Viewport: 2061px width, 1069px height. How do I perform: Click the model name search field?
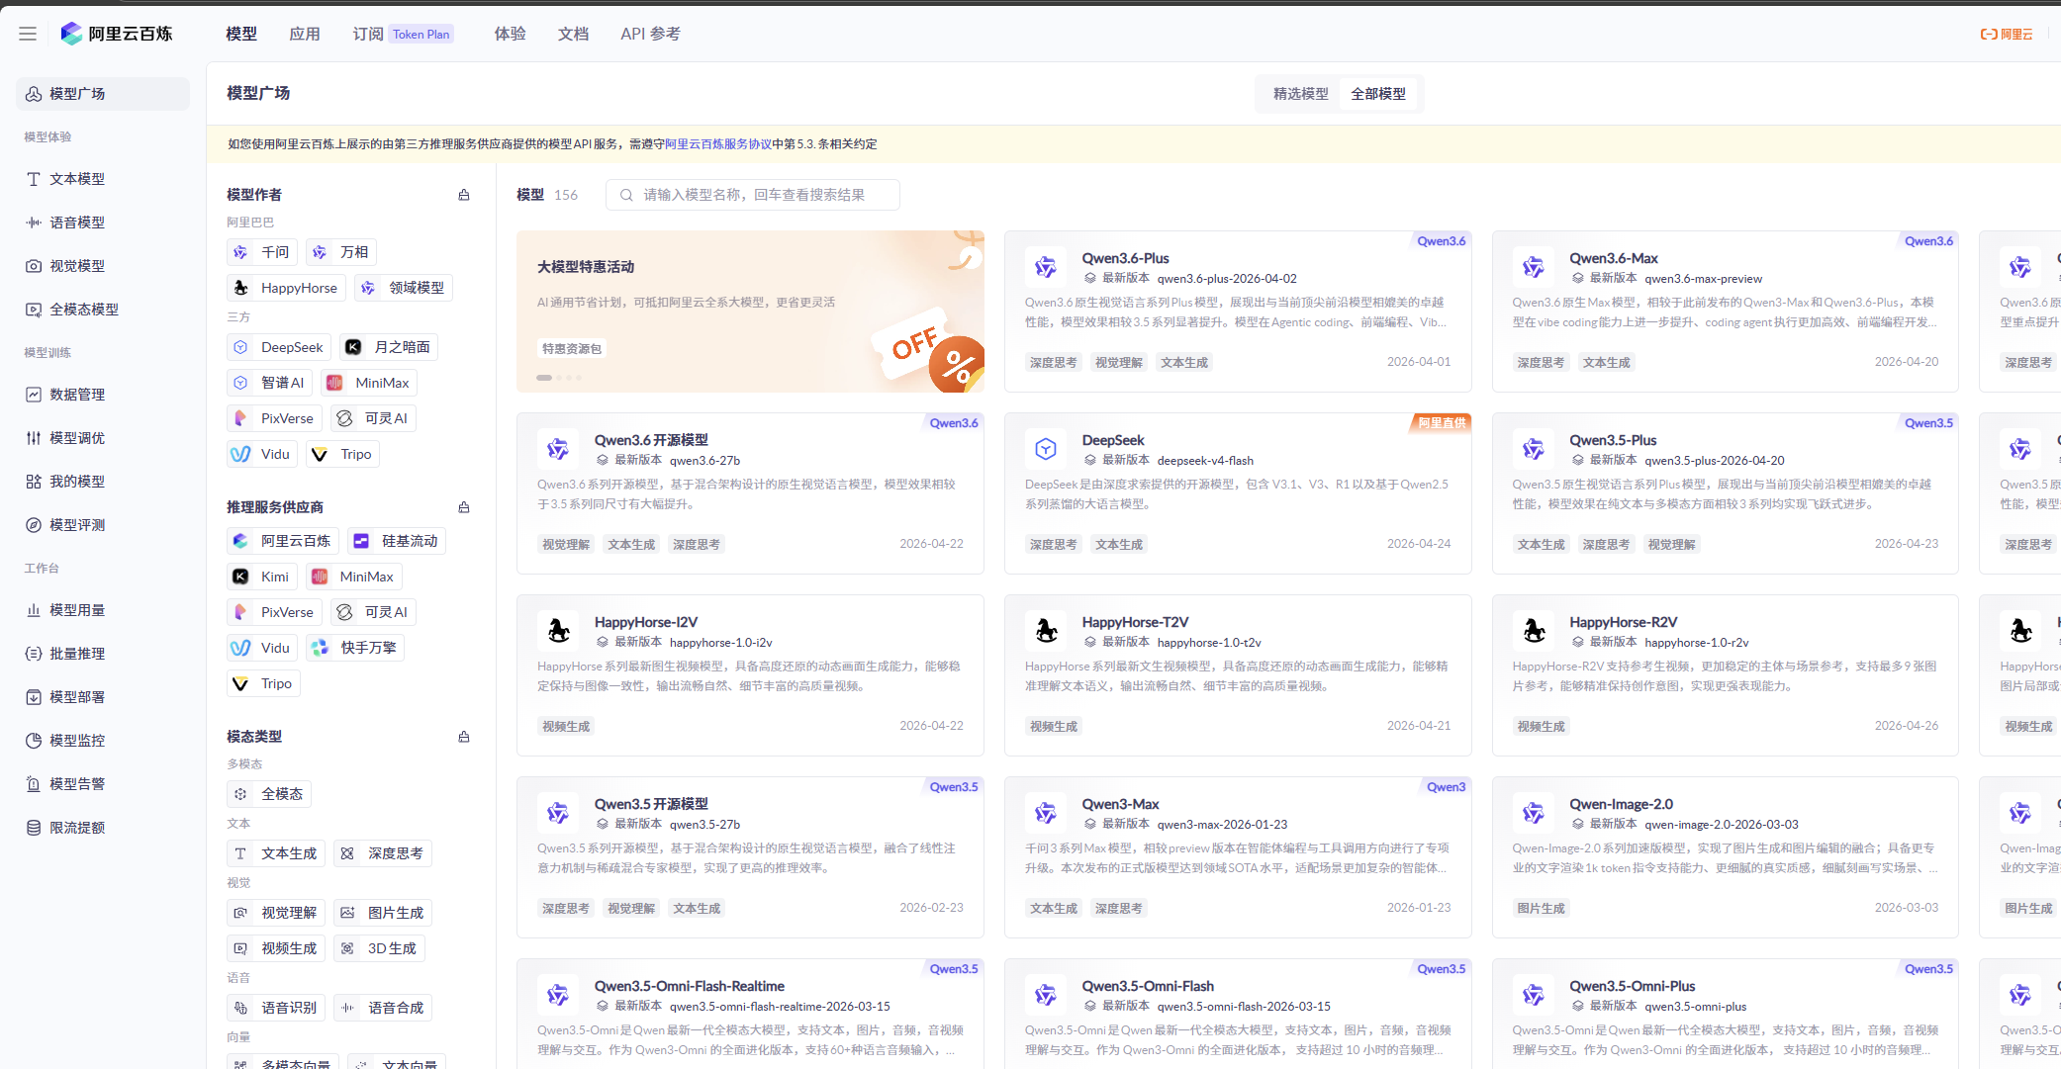click(x=753, y=195)
